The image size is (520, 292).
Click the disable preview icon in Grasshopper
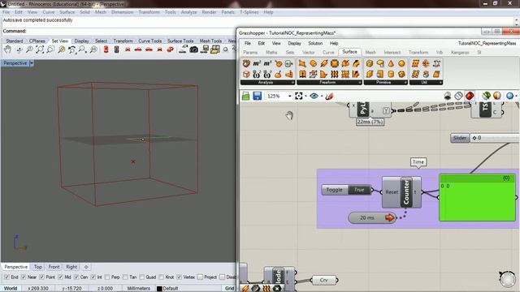[x=448, y=96]
